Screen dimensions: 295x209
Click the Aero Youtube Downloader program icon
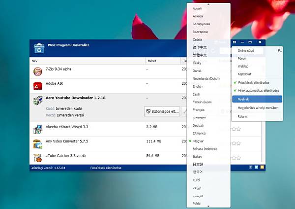coord(38,101)
